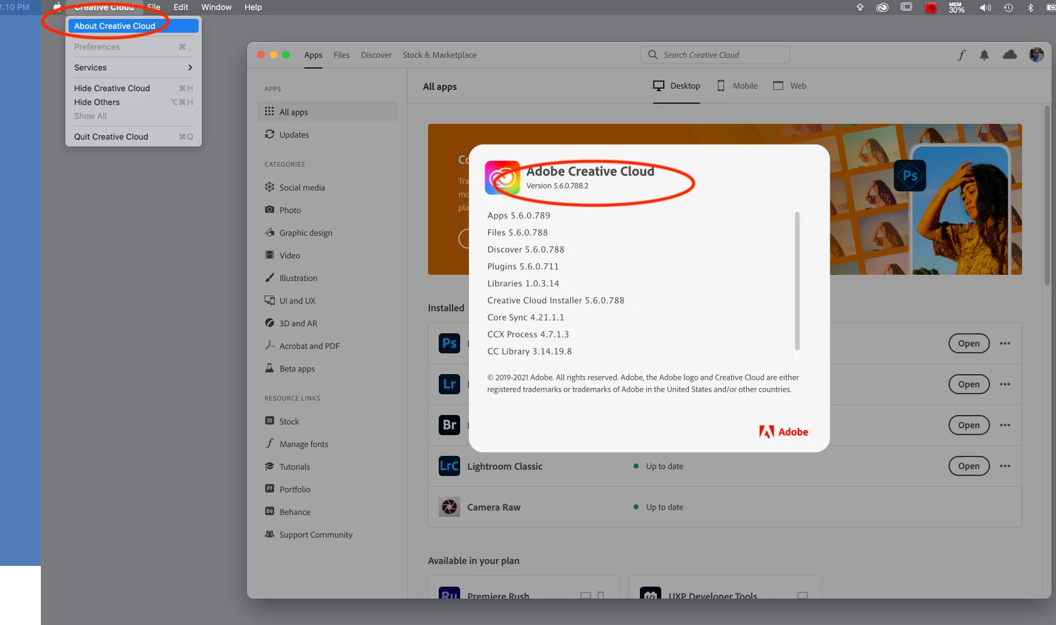1056x625 pixels.
Task: Open the Edit menu in menu bar
Action: (181, 7)
